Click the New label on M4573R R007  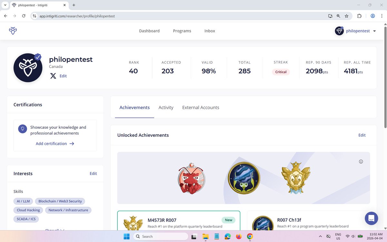coord(228,220)
